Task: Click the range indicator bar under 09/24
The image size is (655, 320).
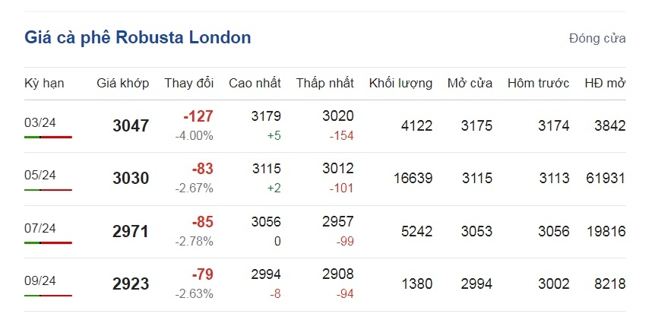Action: click(48, 296)
